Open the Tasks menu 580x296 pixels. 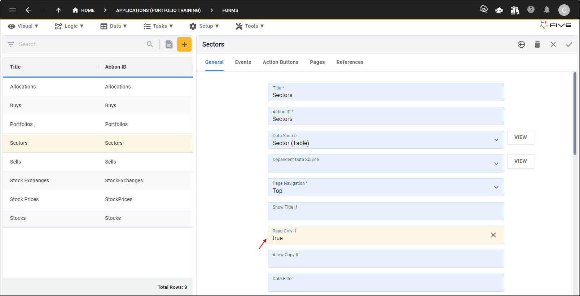pos(158,26)
